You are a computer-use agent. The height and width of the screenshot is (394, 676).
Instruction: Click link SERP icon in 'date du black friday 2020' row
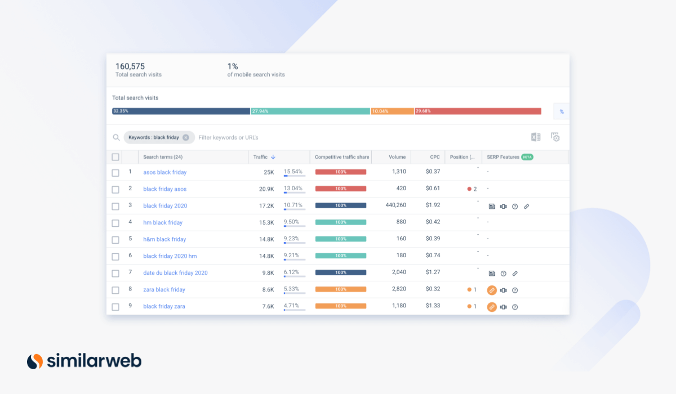pyautogui.click(x=515, y=274)
